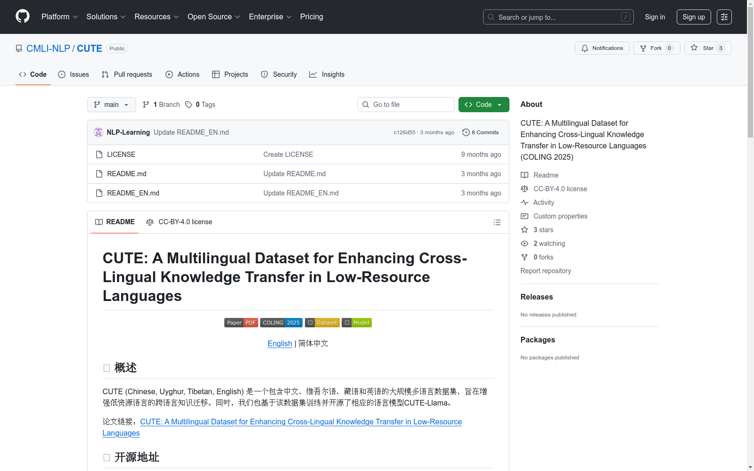Click the LICENSE file icon

click(99, 154)
